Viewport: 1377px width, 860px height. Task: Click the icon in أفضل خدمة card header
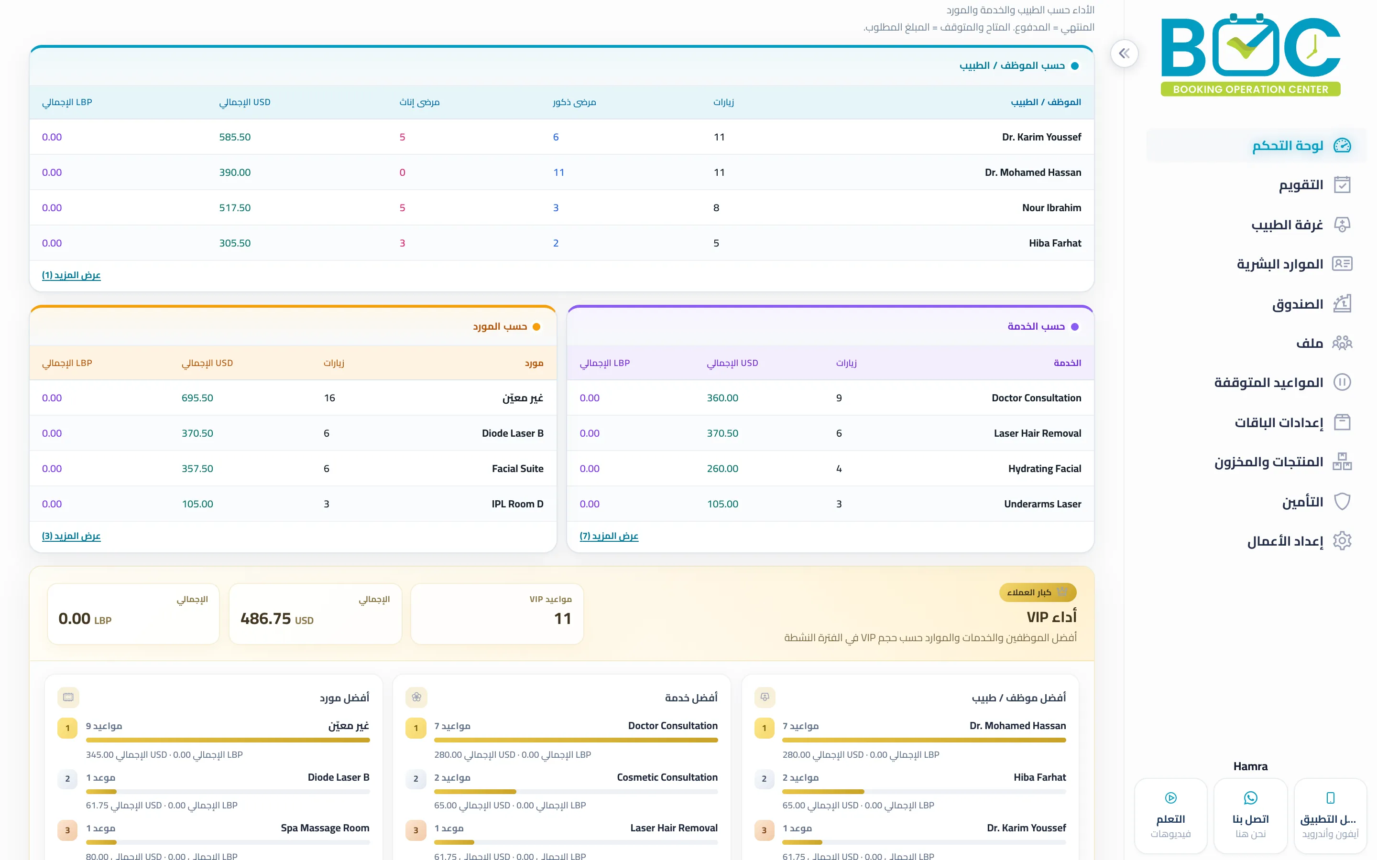coord(416,698)
